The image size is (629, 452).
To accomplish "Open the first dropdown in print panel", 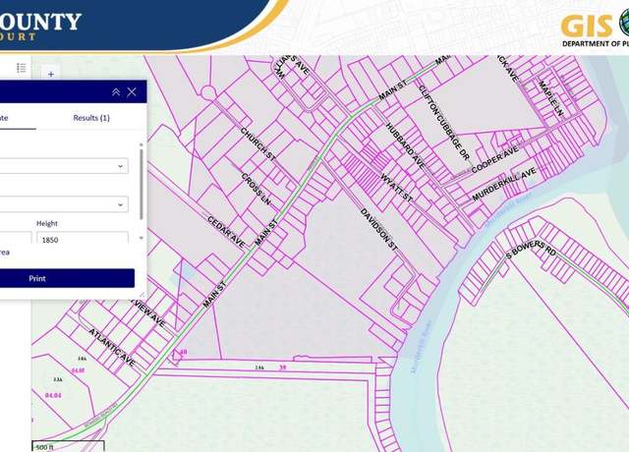I will [64, 166].
